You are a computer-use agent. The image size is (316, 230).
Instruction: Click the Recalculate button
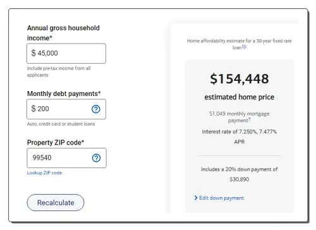click(x=56, y=203)
